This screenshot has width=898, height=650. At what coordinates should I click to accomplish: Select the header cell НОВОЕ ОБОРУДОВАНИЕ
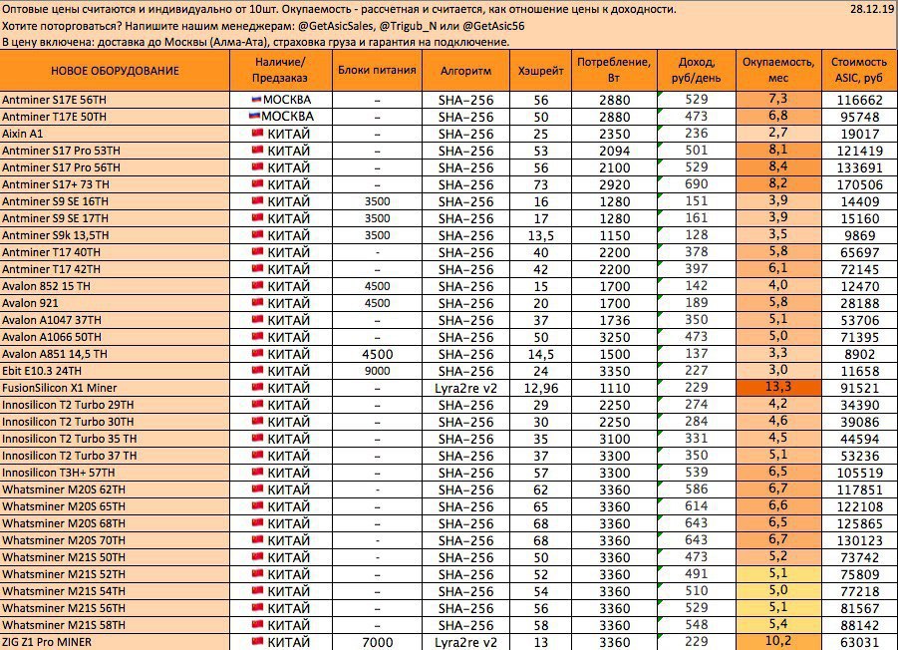115,71
